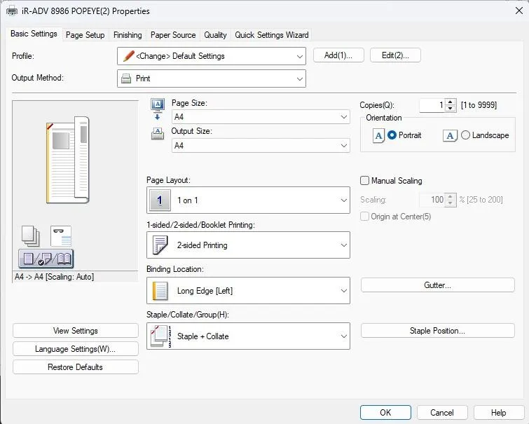This screenshot has height=424, width=529.
Task: Enable the Manual Scaling checkbox
Action: pos(365,181)
